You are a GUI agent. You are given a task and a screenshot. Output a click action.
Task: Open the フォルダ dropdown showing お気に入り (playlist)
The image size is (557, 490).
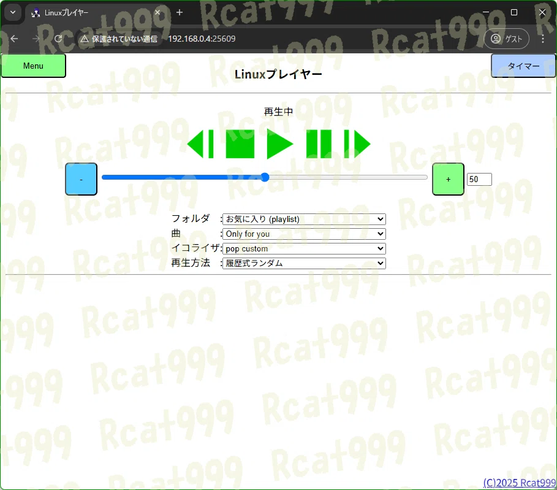click(304, 219)
